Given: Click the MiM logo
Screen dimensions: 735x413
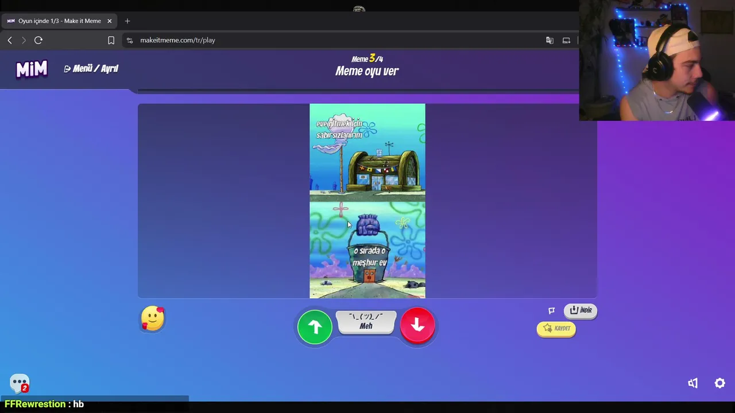Looking at the screenshot, I should click(x=32, y=69).
